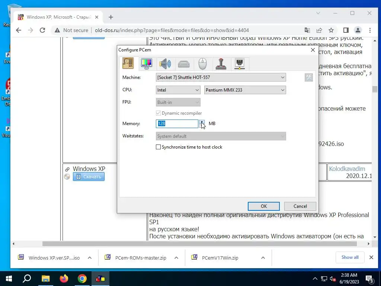Launch Firefox from the taskbar

click(x=64, y=279)
